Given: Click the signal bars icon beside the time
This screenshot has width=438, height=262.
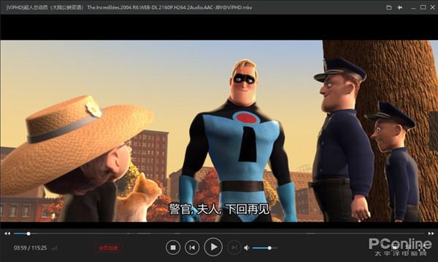Looking at the screenshot, I should [x=55, y=247].
